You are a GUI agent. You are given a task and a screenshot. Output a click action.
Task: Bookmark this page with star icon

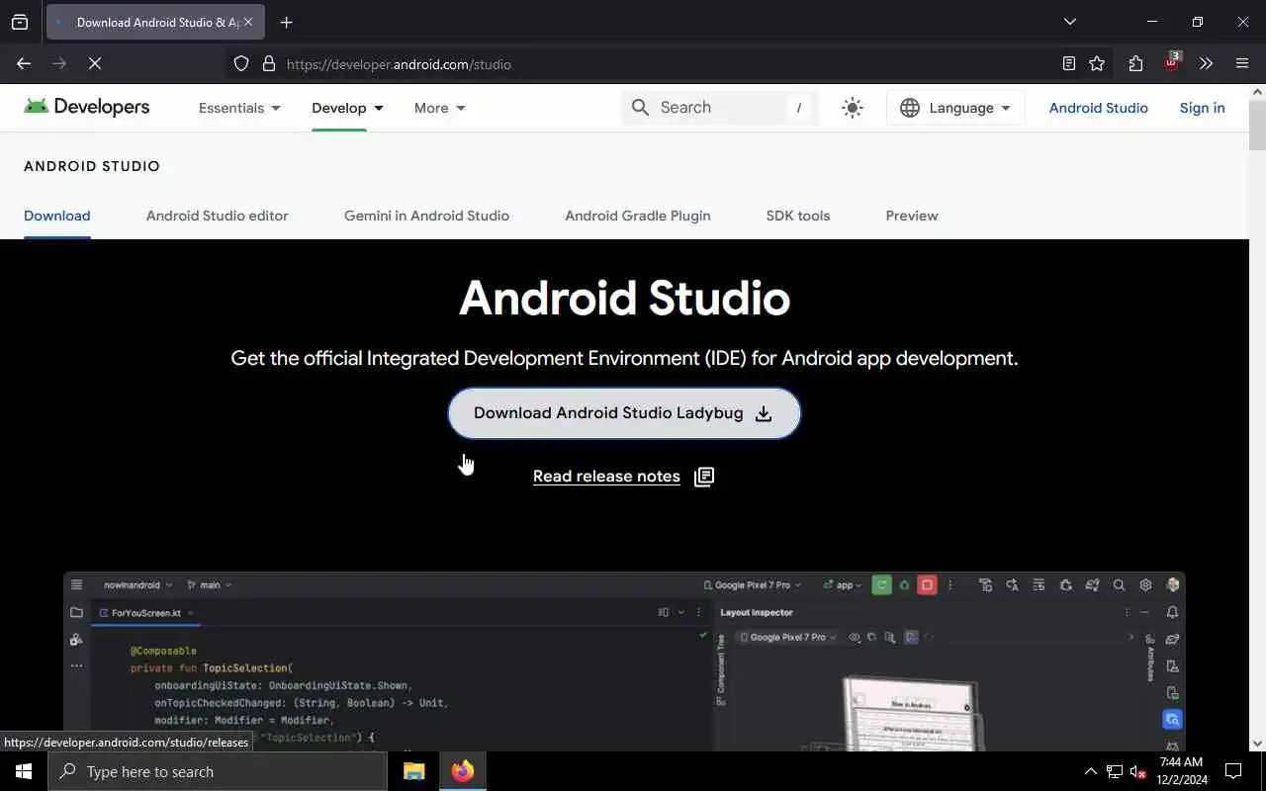1097,63
